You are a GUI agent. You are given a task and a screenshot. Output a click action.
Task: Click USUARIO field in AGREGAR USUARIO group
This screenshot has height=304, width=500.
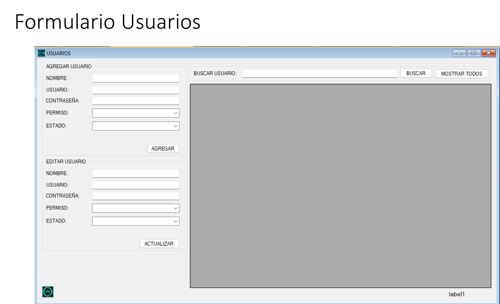coord(136,90)
